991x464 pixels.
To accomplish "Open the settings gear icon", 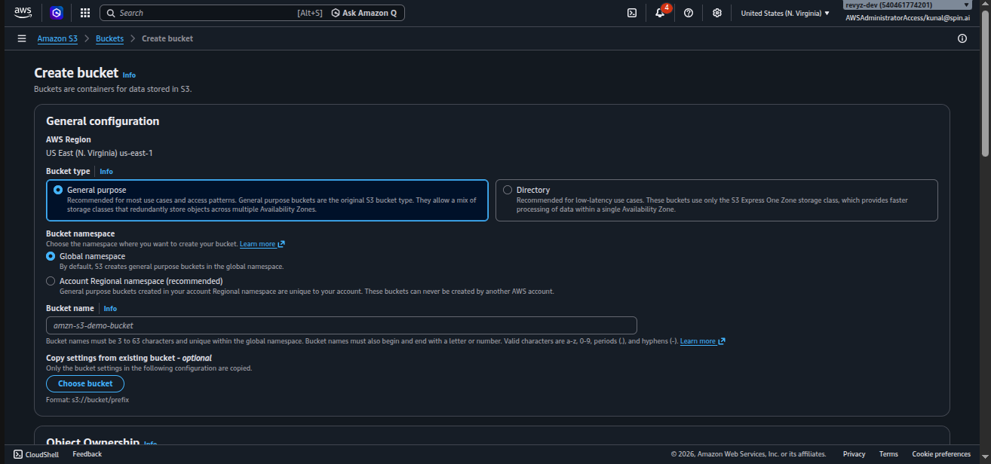I will click(x=717, y=13).
